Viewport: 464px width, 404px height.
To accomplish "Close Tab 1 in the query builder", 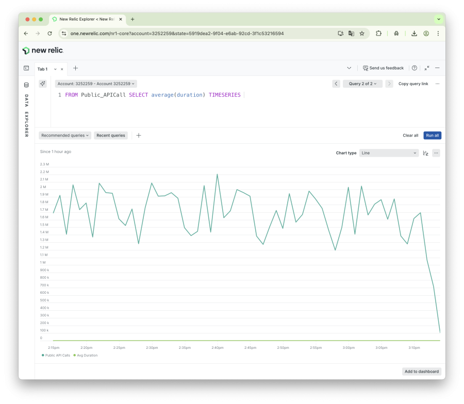I will (62, 69).
